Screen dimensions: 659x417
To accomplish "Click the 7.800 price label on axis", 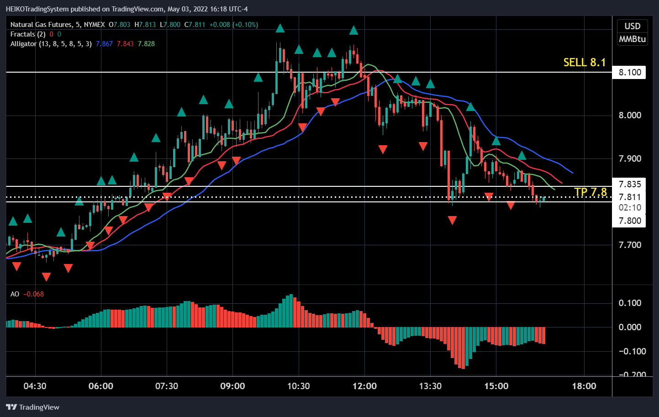I will click(630, 221).
